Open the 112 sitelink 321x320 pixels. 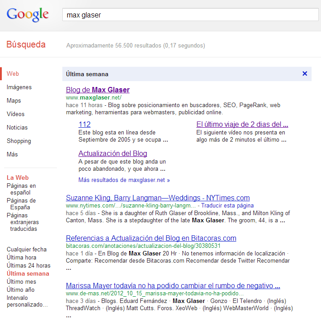click(x=85, y=125)
